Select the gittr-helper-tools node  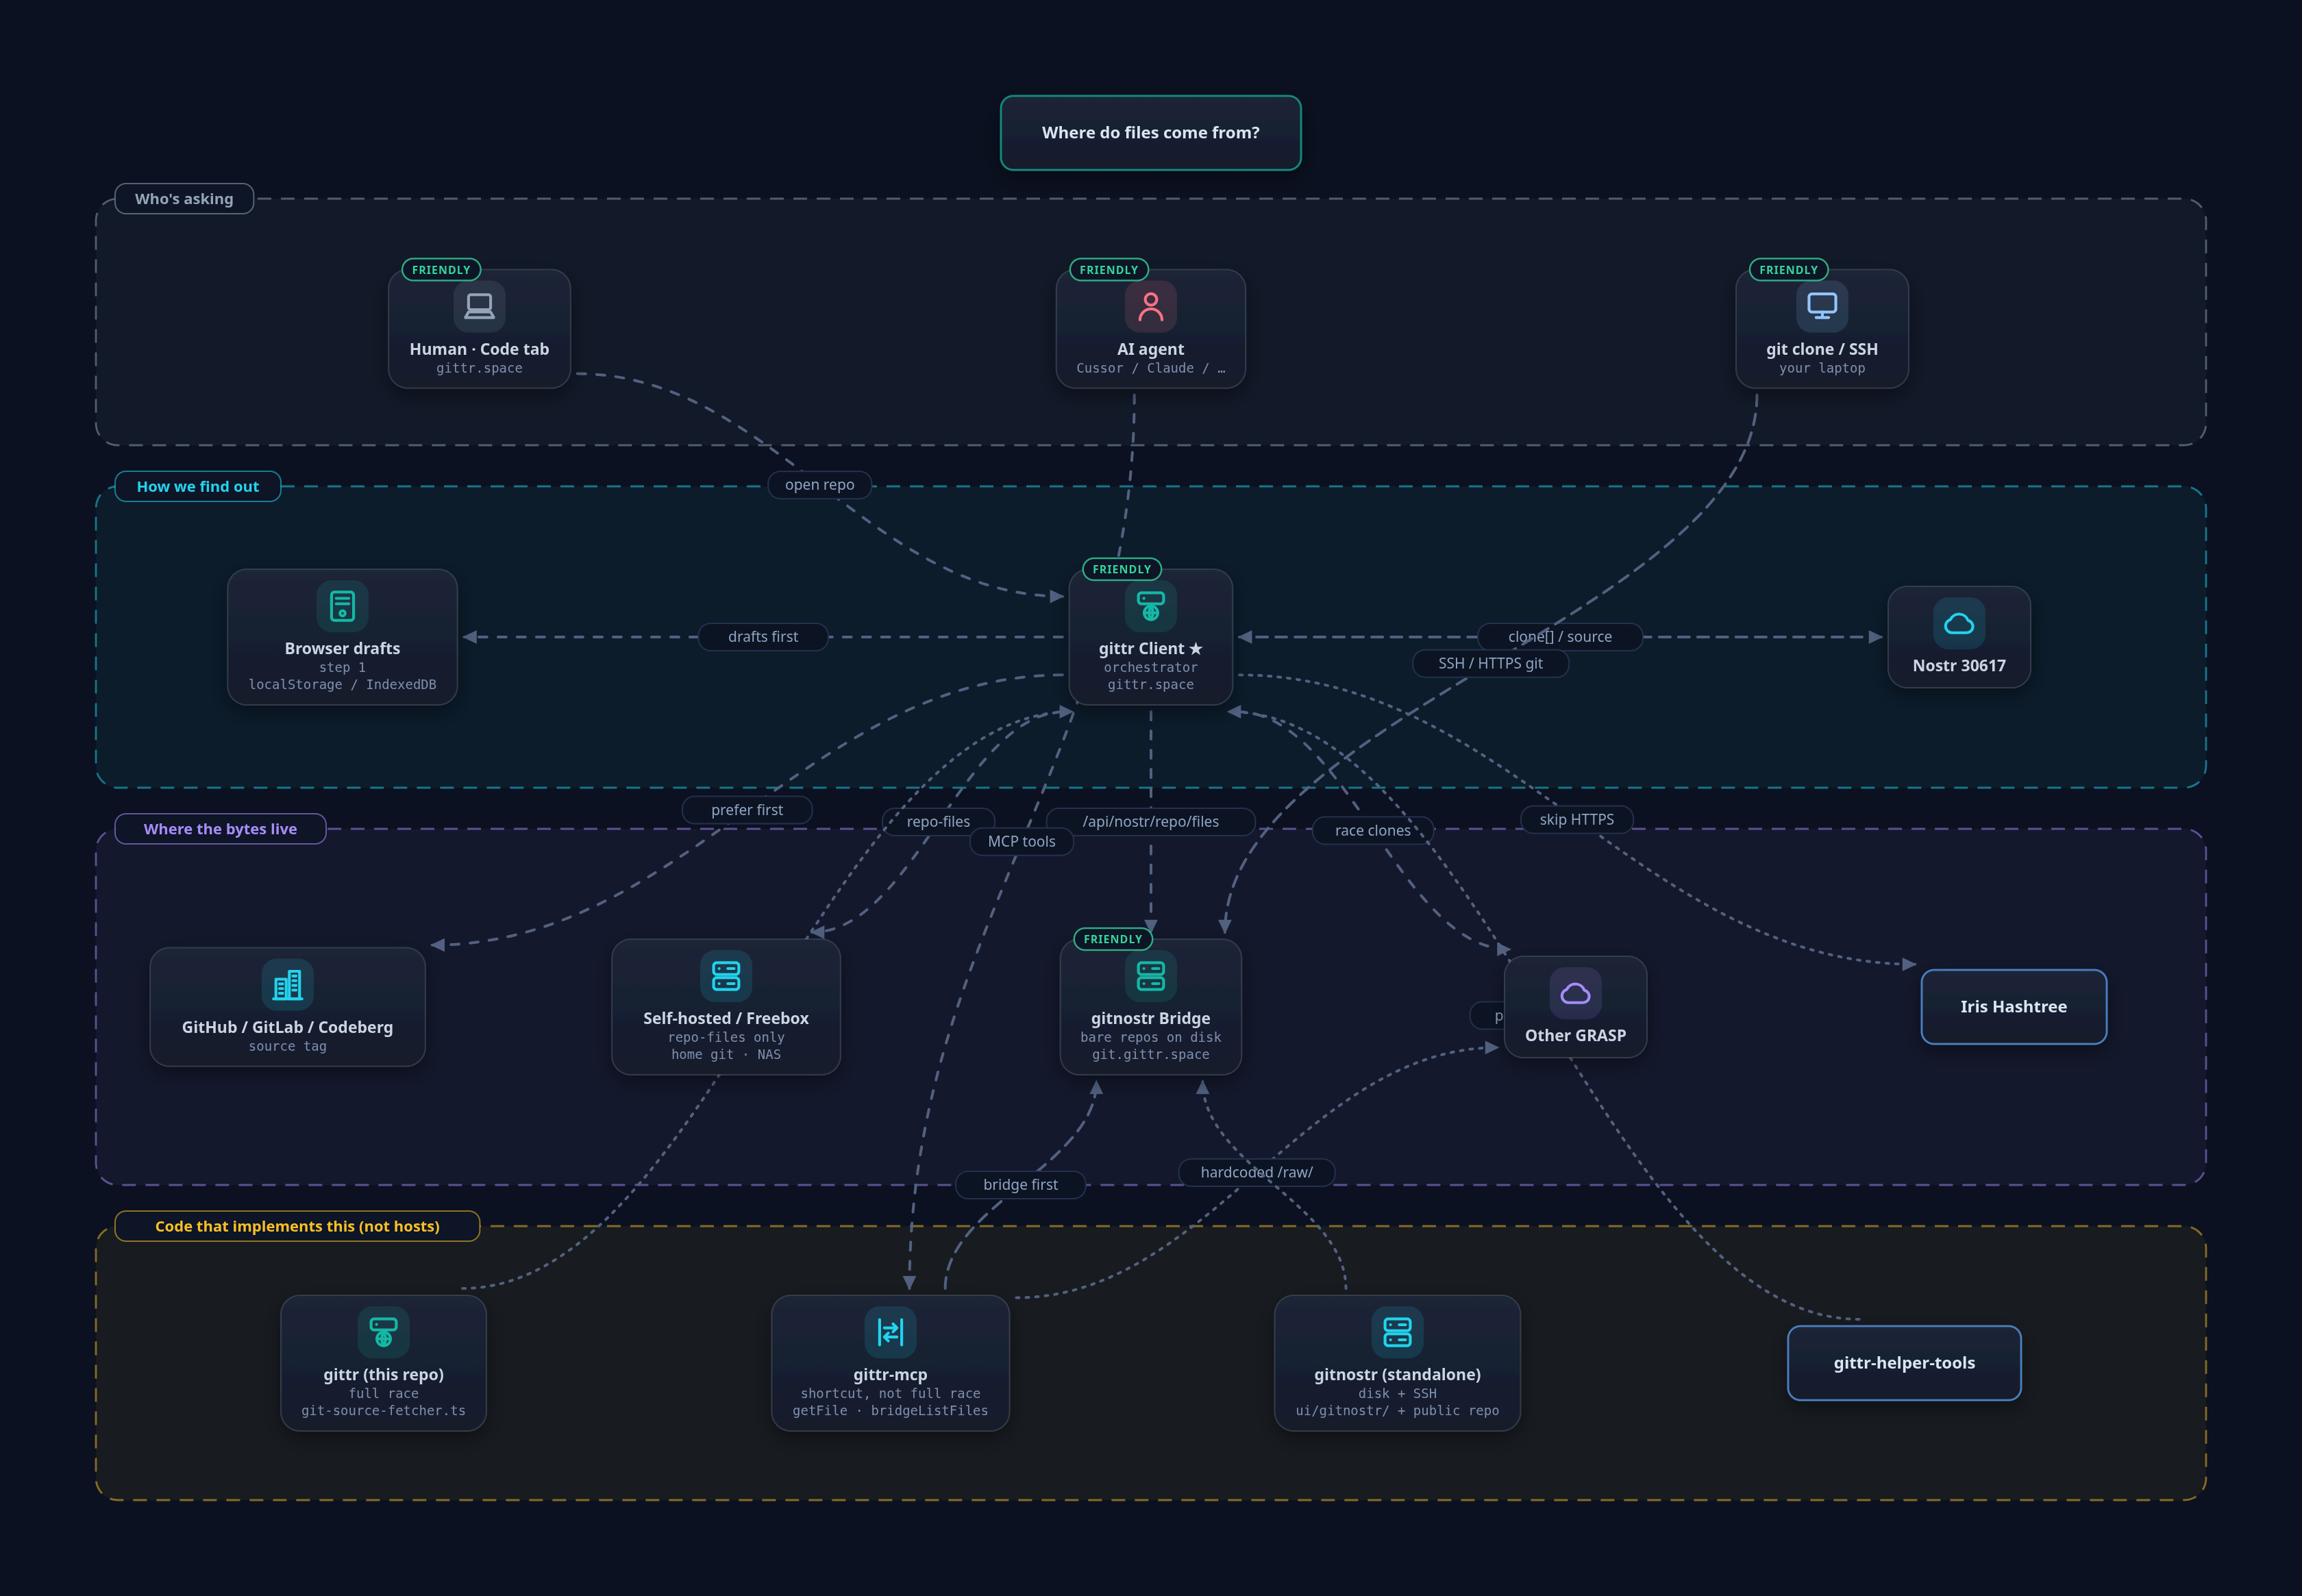coord(1904,1363)
